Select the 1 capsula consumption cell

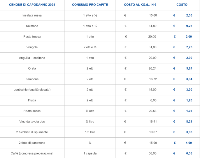pos(90,153)
